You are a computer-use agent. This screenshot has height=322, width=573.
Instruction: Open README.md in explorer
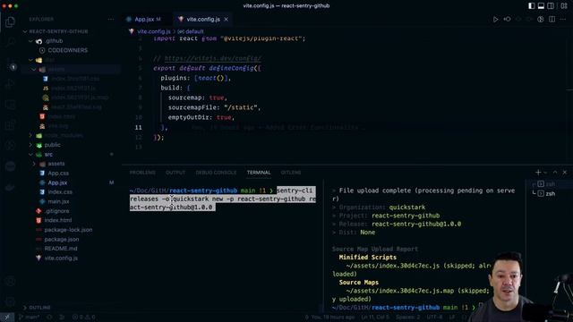point(61,249)
